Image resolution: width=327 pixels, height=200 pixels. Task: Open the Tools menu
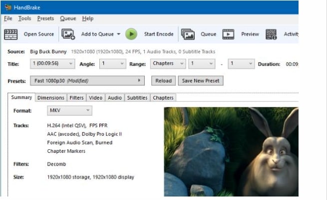[x=24, y=18]
